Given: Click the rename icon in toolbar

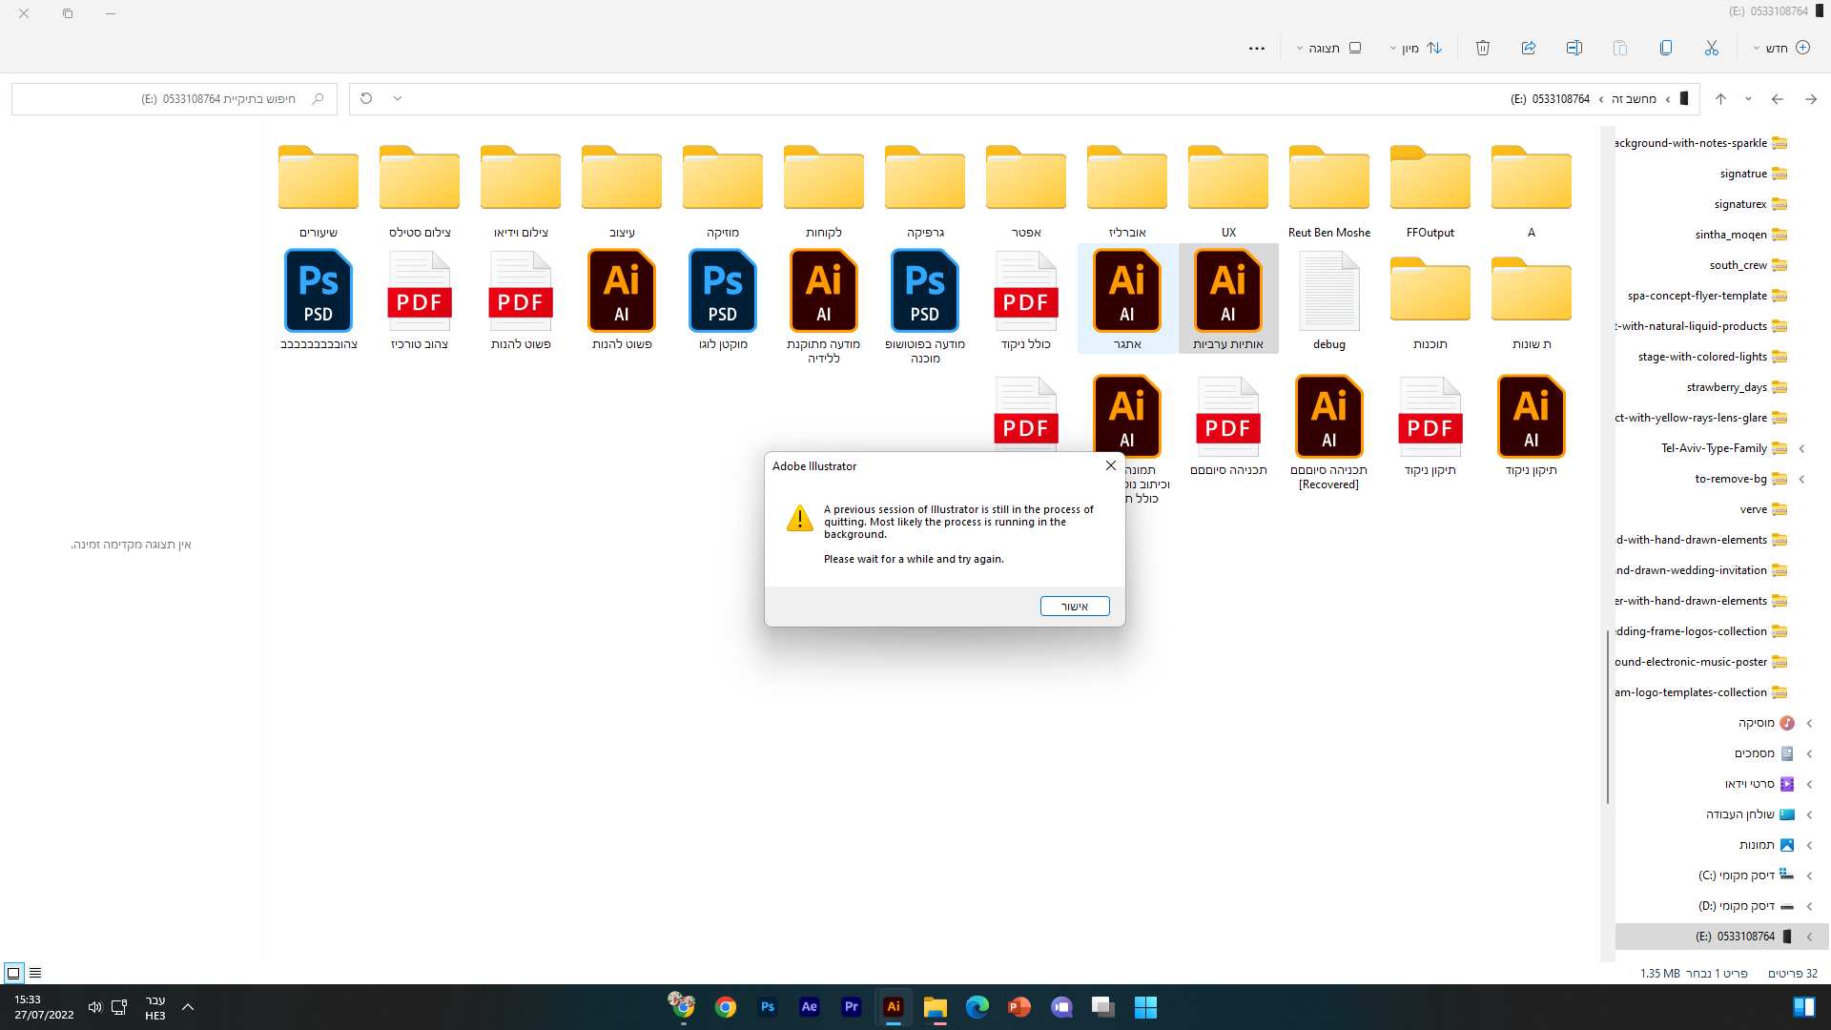Looking at the screenshot, I should coord(1574,48).
